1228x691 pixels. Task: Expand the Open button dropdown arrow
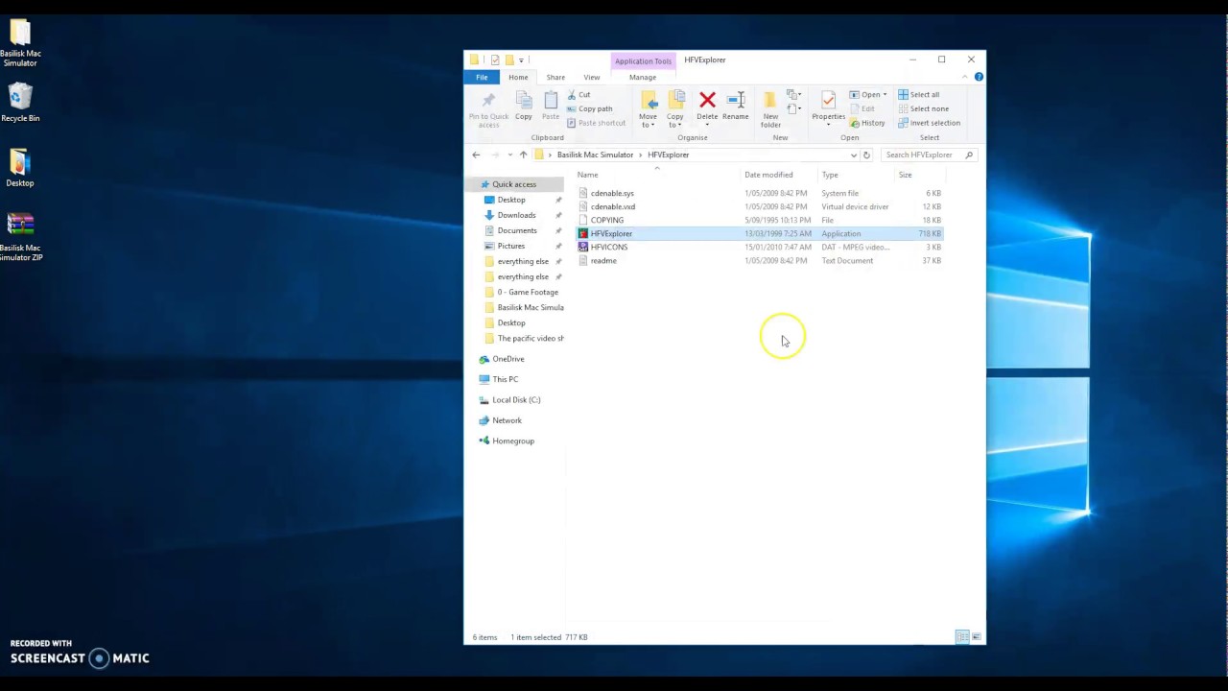[x=885, y=95]
